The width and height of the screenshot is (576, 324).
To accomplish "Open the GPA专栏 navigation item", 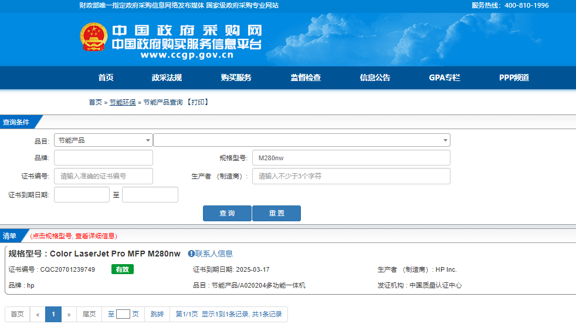I will point(445,77).
